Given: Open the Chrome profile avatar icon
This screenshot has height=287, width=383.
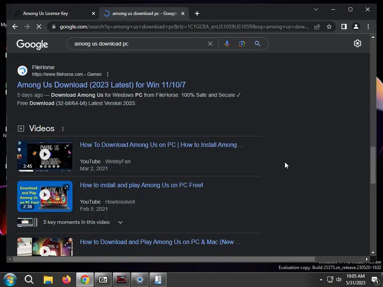Looking at the screenshot, I should pos(356,27).
